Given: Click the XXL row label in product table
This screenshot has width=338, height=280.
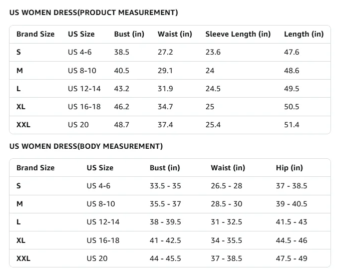Looking at the screenshot, I should [23, 125].
